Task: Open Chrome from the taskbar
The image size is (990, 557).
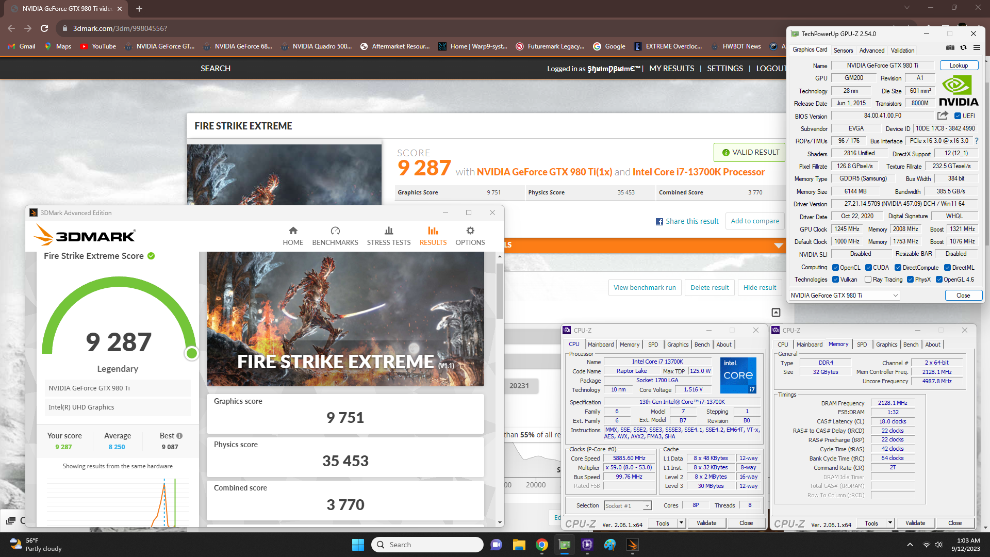Action: [x=541, y=545]
